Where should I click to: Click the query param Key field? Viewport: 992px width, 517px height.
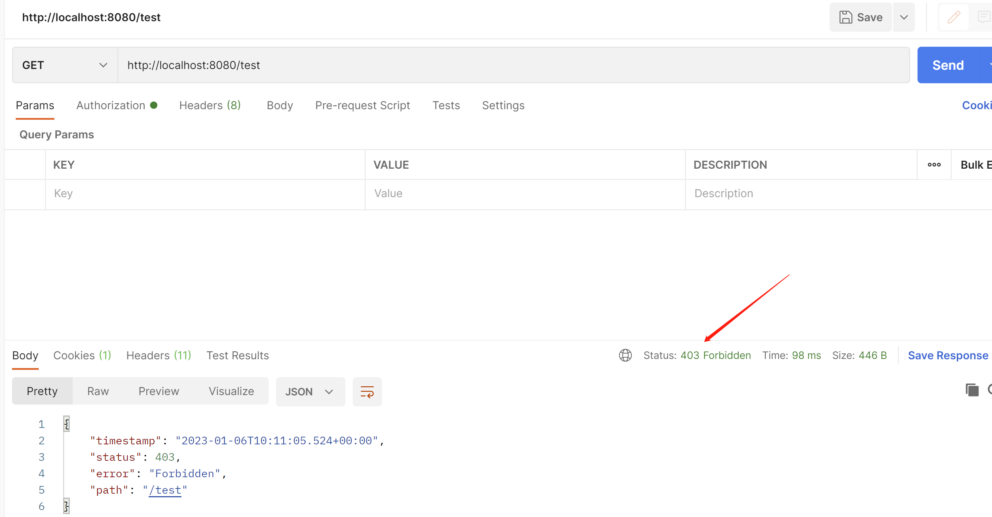coord(204,193)
